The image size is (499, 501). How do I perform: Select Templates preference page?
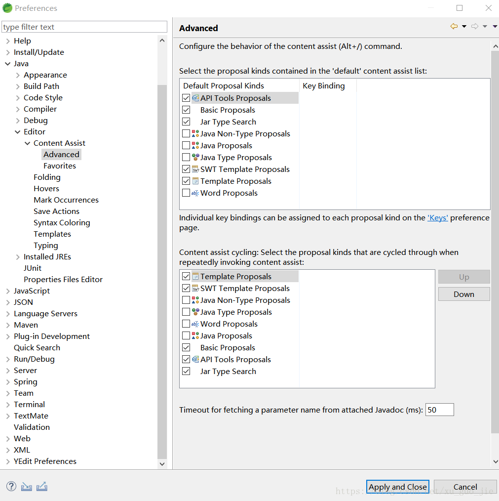52,234
